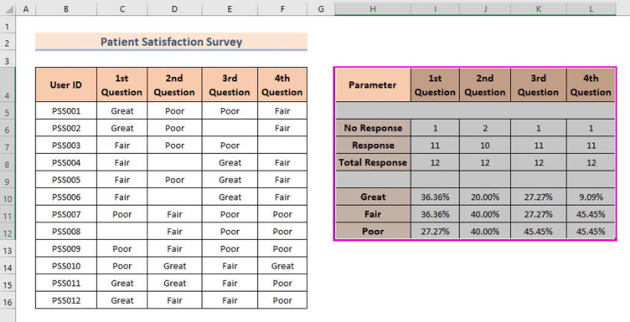Select cell PSS003
This screenshot has width=630, height=322.
(66, 145)
